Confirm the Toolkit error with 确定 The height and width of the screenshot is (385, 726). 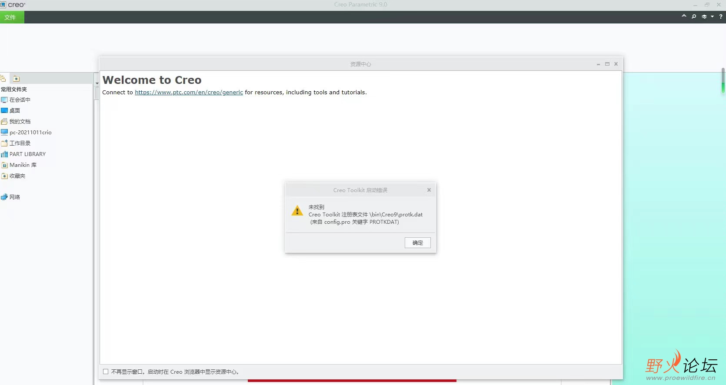click(x=417, y=243)
